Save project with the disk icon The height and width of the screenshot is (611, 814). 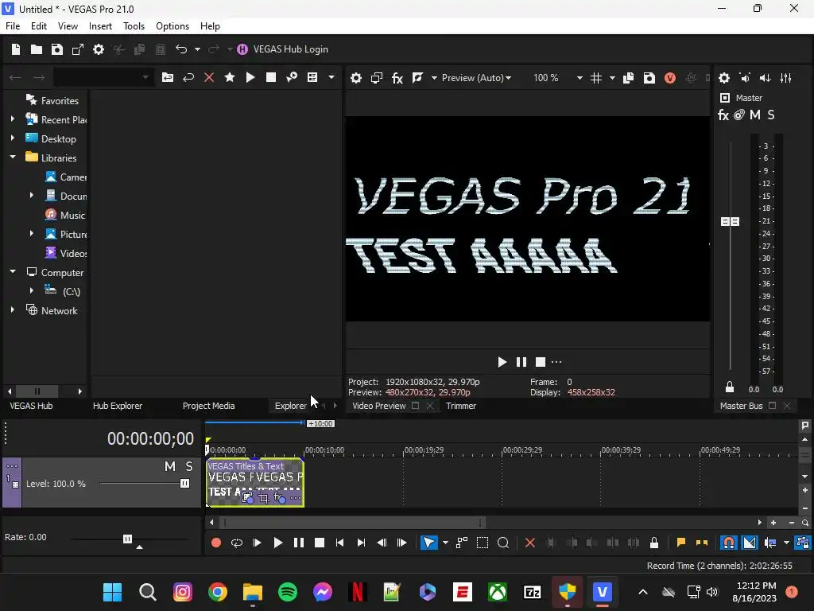point(57,49)
